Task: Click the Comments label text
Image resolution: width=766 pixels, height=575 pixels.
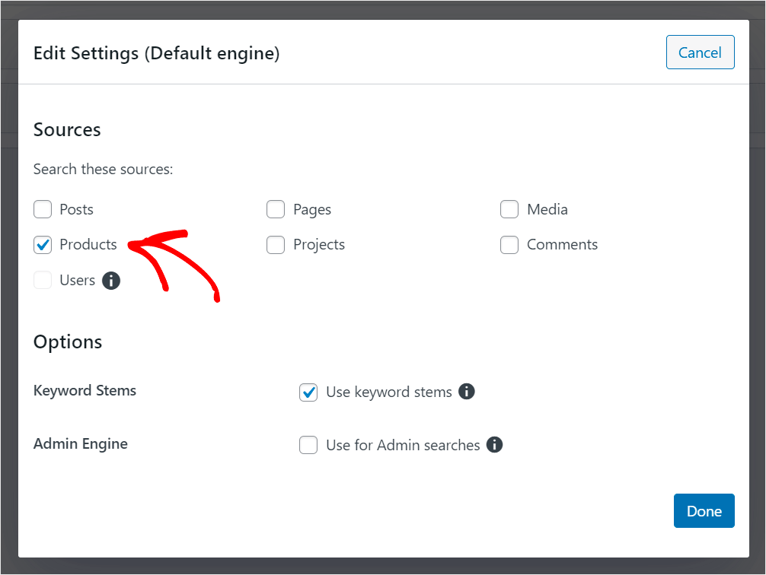Action: [x=562, y=245]
